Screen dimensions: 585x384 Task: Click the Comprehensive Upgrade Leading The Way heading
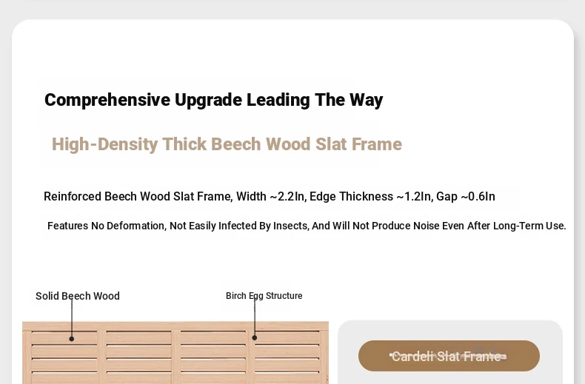click(214, 100)
